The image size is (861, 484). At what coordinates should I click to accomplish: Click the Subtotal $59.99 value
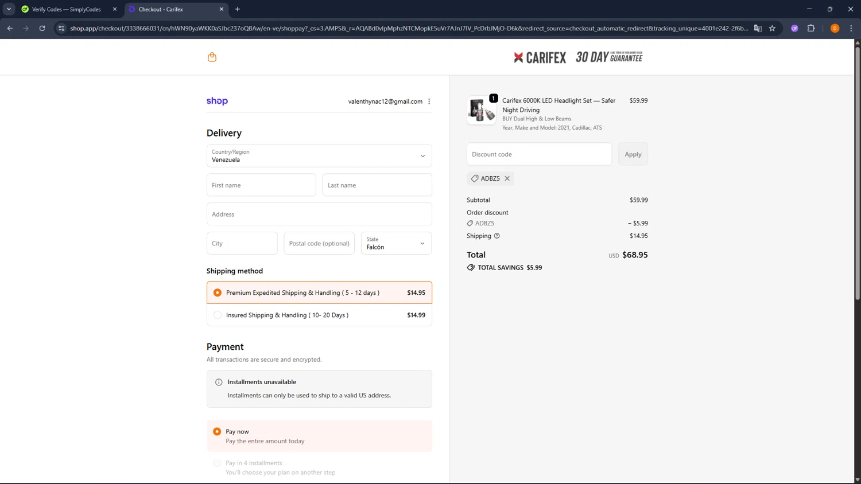638,200
